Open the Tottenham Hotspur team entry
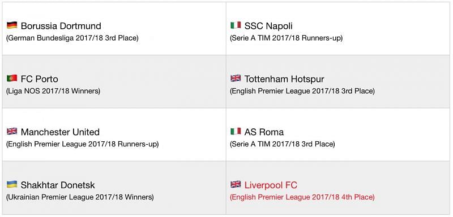This screenshot has width=453, height=217. pyautogui.click(x=284, y=79)
